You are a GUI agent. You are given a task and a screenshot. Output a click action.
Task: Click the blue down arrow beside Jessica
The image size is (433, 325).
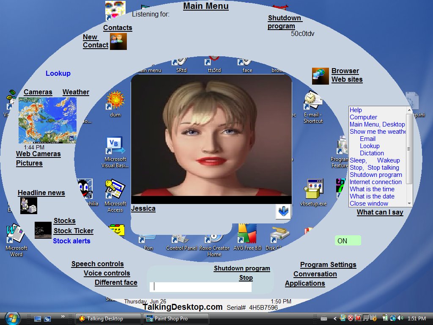(283, 212)
